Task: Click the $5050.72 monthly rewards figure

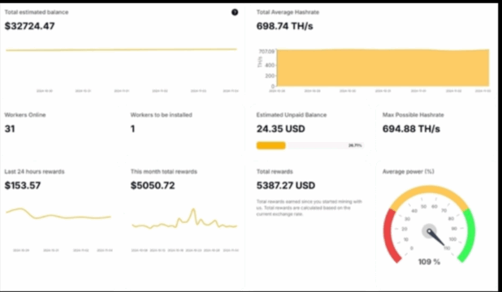Action: pyautogui.click(x=153, y=186)
